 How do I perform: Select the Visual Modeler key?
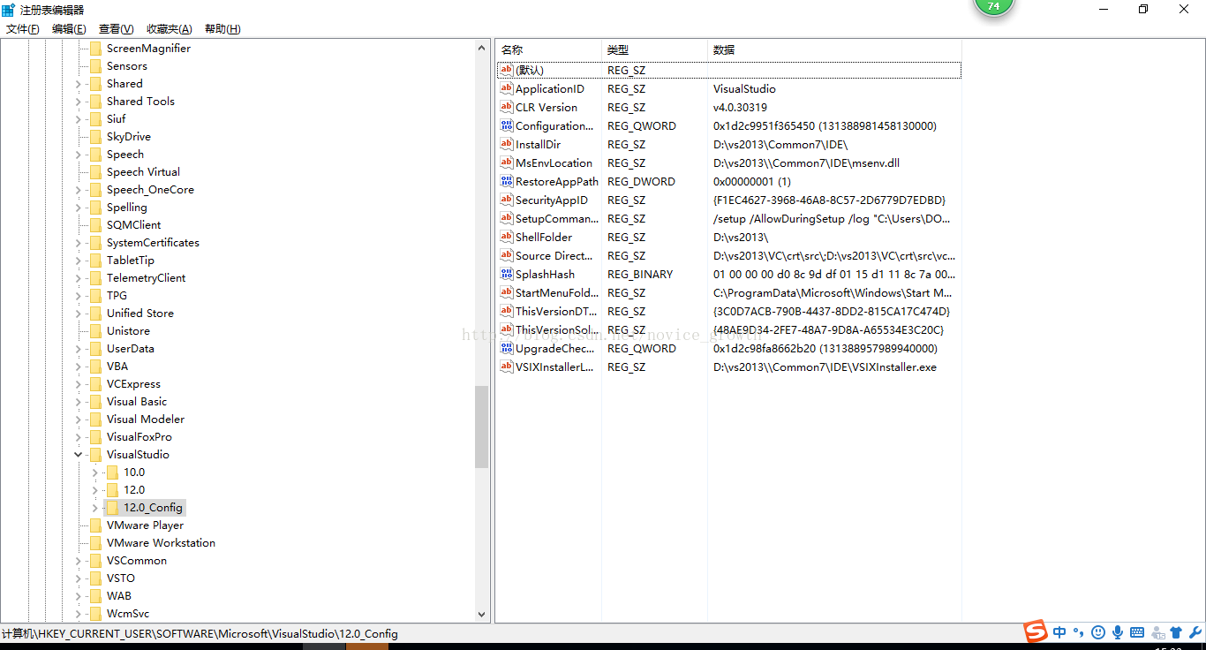pyautogui.click(x=146, y=419)
